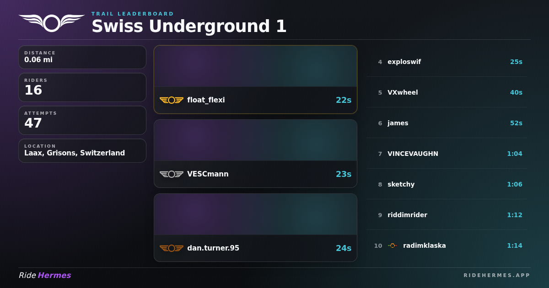Click the bronze wing badge beside dan.turner.95

pyautogui.click(x=172, y=248)
